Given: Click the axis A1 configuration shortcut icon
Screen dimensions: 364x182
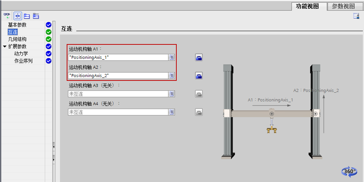Looking at the screenshot, I should pos(199,58).
